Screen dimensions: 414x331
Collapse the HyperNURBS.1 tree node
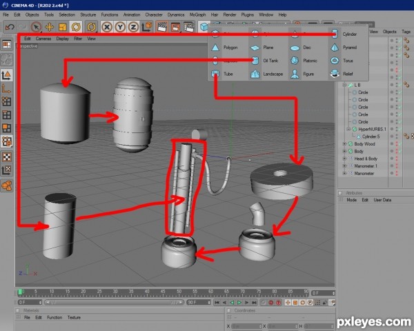pos(348,129)
